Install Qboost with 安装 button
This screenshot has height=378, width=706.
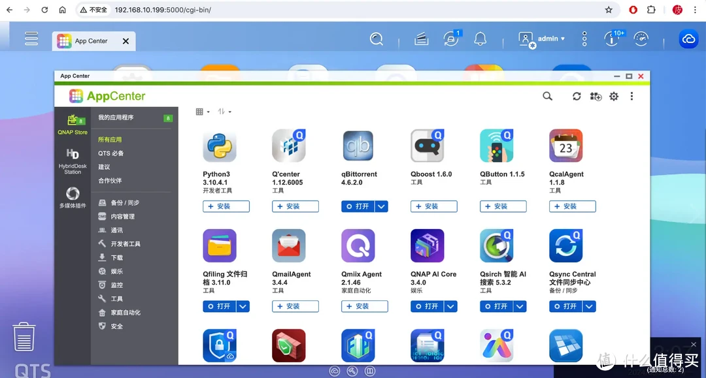pyautogui.click(x=434, y=206)
